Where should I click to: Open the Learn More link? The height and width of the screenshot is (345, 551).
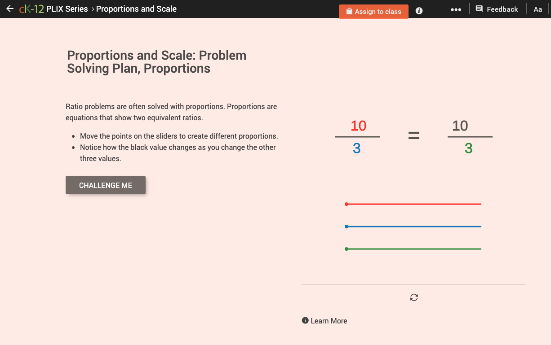point(329,320)
